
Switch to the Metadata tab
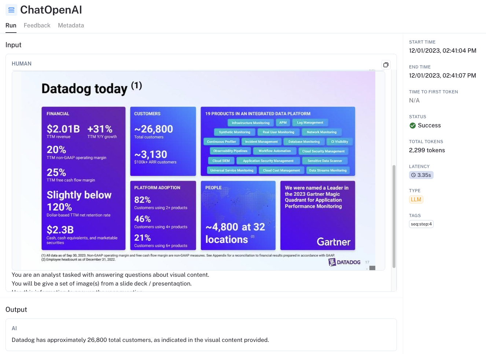click(x=71, y=25)
